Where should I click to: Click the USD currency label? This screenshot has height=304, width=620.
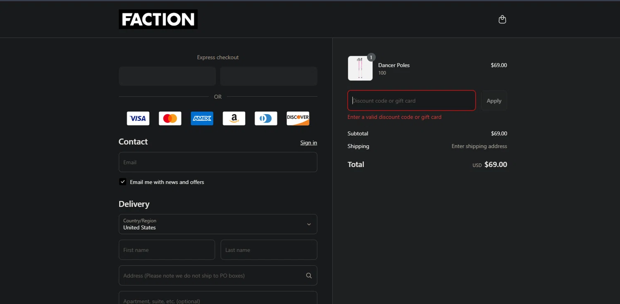[x=477, y=165]
